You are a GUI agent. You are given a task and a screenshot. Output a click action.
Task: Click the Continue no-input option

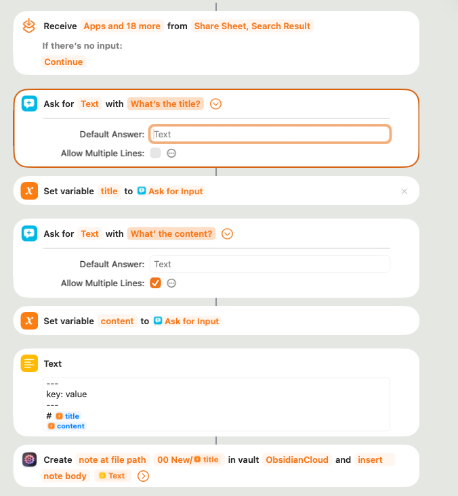[64, 62]
